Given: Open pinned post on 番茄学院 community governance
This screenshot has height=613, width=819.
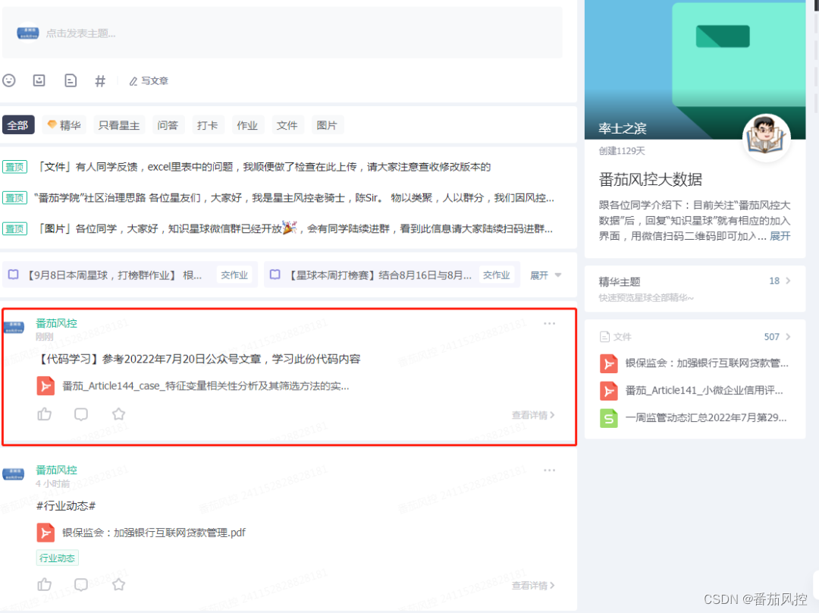Looking at the screenshot, I should pyautogui.click(x=294, y=197).
